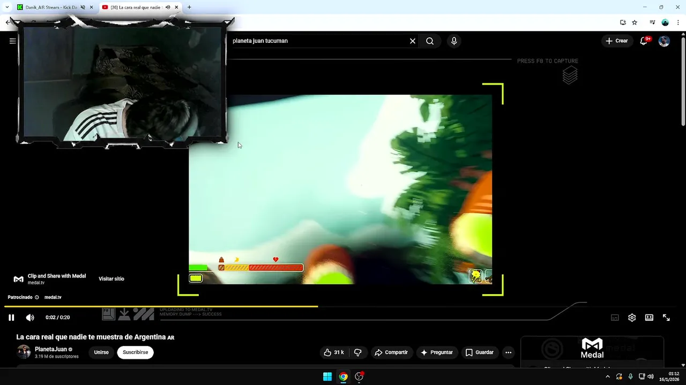Viewport: 686px width, 385px height.
Task: Unmute the Kick tab via its muted speaker icon
Action: click(83, 7)
